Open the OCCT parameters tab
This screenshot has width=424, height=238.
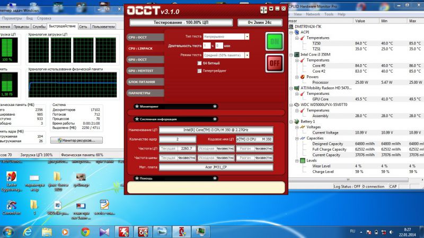[x=145, y=93]
